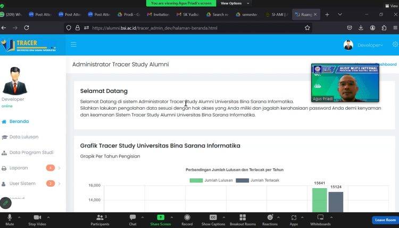Open the View Options dropdown
The image size is (399, 228).
(235, 3)
